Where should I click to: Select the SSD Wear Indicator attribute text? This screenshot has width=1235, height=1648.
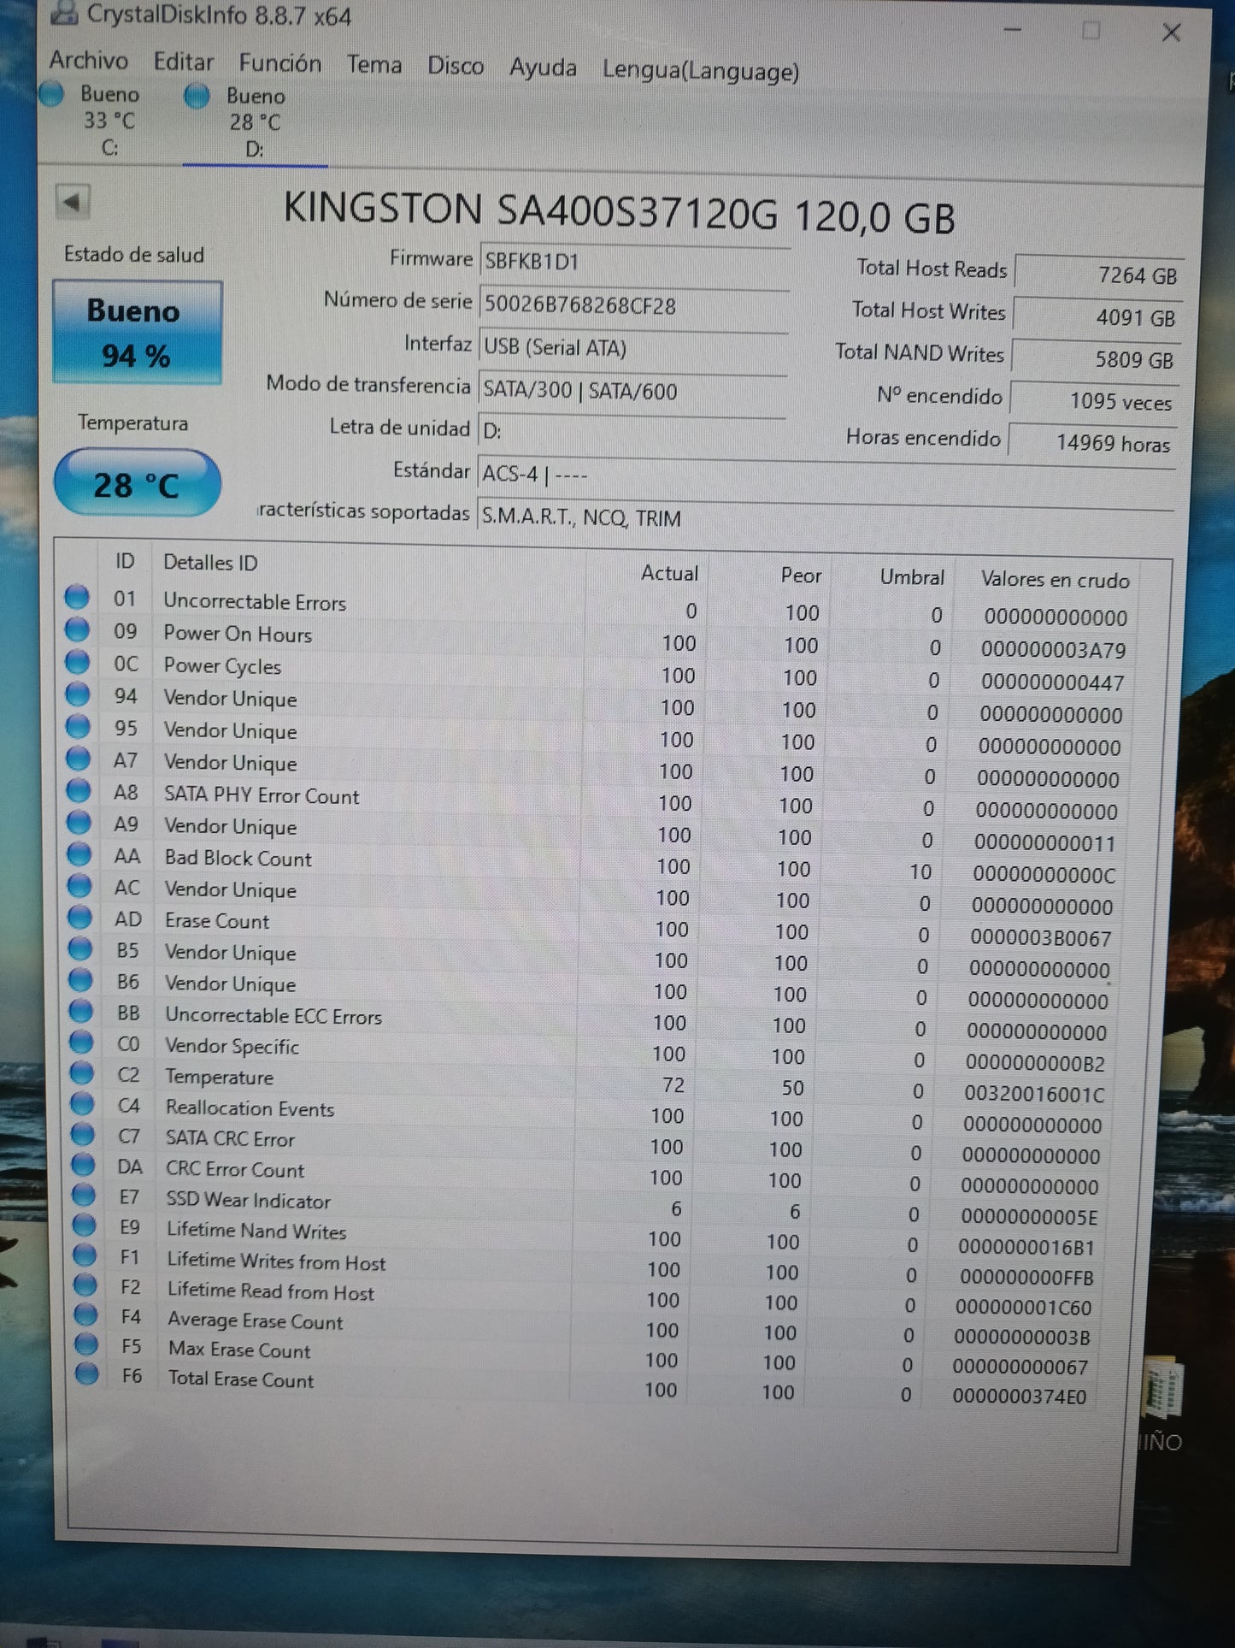pos(248,1200)
